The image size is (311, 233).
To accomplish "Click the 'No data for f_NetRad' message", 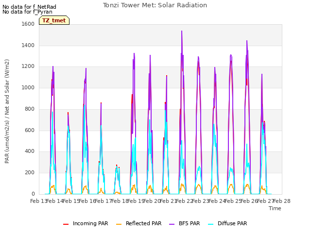I will coord(29,7).
